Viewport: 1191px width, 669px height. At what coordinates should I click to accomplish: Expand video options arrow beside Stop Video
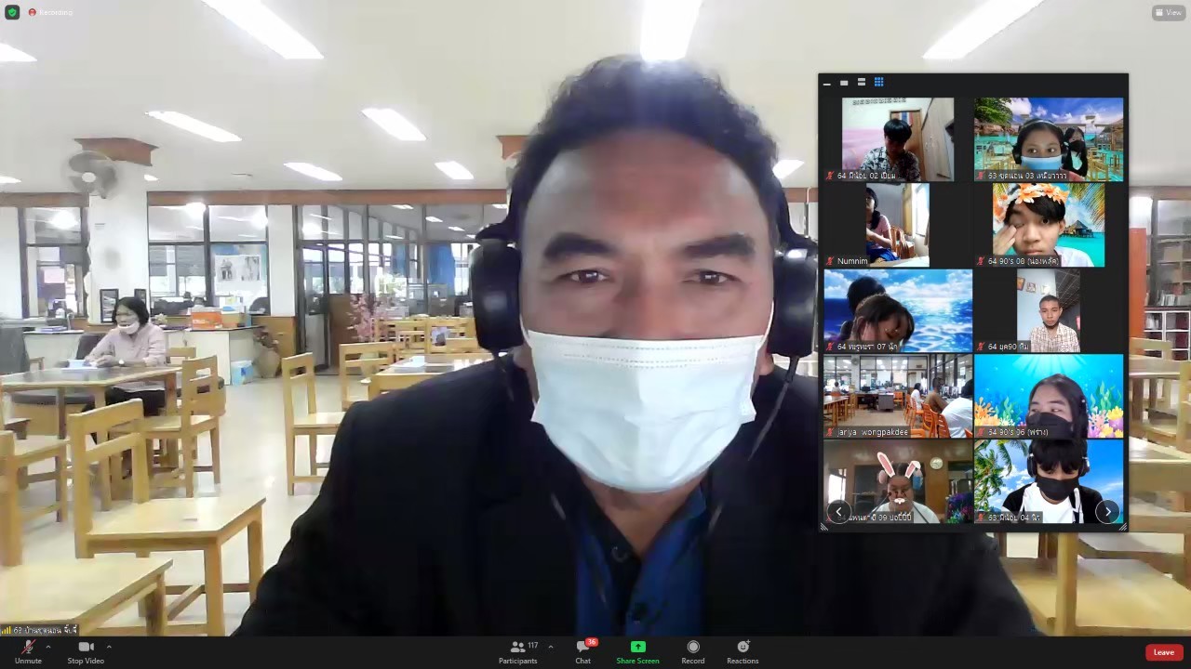click(x=109, y=647)
